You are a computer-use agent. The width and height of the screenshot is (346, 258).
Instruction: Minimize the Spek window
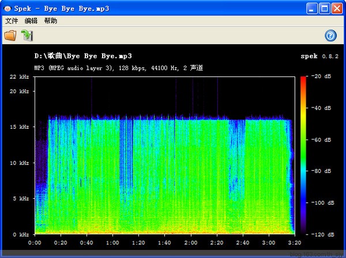(312, 9)
